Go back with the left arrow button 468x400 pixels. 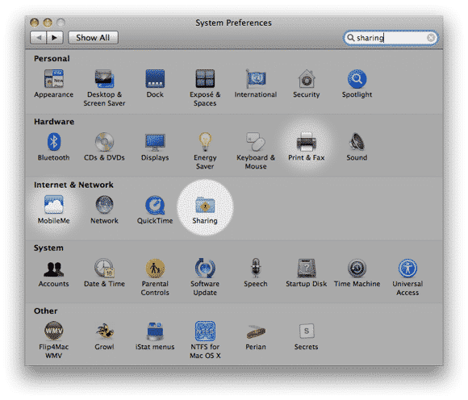pos(38,38)
